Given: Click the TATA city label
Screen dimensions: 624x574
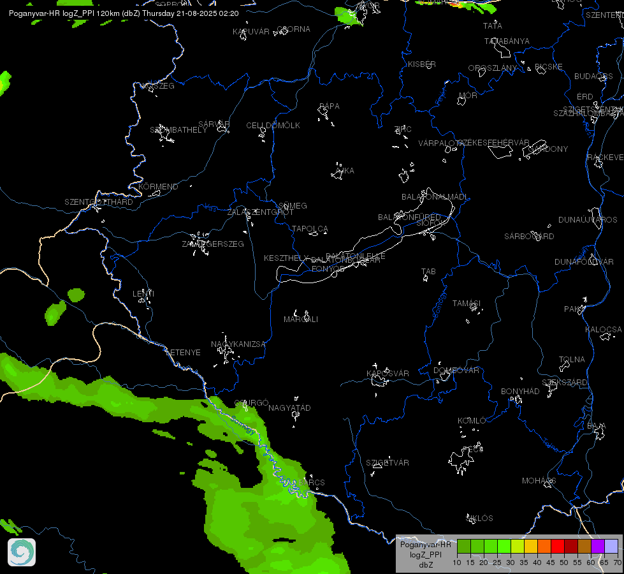Looking at the screenshot, I should tap(492, 26).
